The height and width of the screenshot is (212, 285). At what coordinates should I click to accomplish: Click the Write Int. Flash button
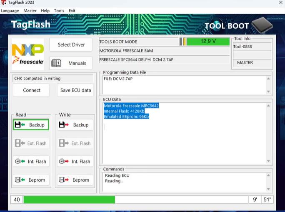(x=75, y=161)
